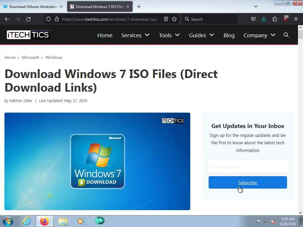Open the clock showing 9:18 AM
The height and width of the screenshot is (227, 303).
coord(288,221)
